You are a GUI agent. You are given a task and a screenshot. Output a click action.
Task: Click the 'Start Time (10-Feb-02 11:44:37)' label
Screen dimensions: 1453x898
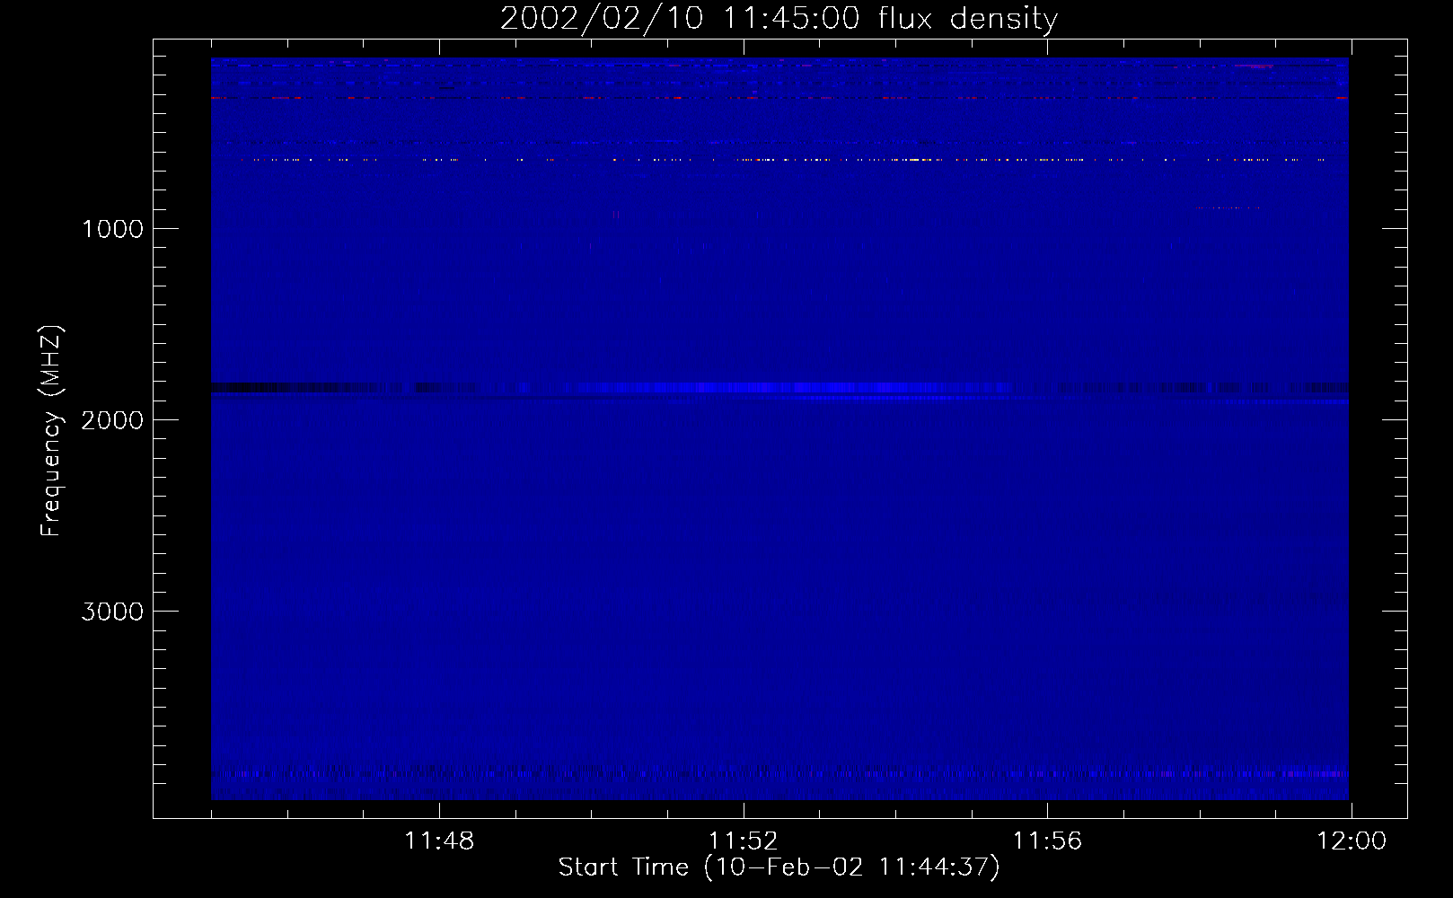(779, 867)
